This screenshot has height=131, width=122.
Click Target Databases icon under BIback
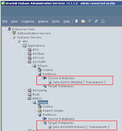45,86
